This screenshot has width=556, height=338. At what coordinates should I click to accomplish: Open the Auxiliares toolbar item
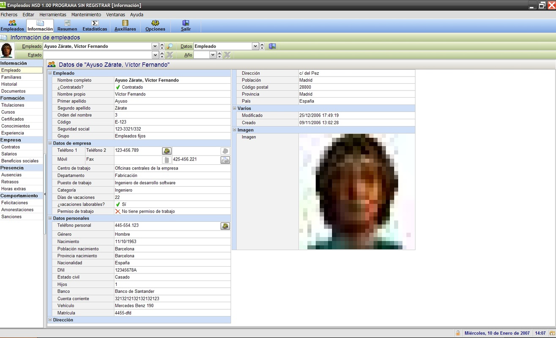pos(125,26)
